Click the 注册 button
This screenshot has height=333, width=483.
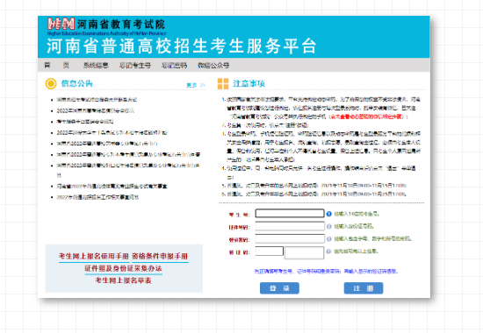click(364, 288)
